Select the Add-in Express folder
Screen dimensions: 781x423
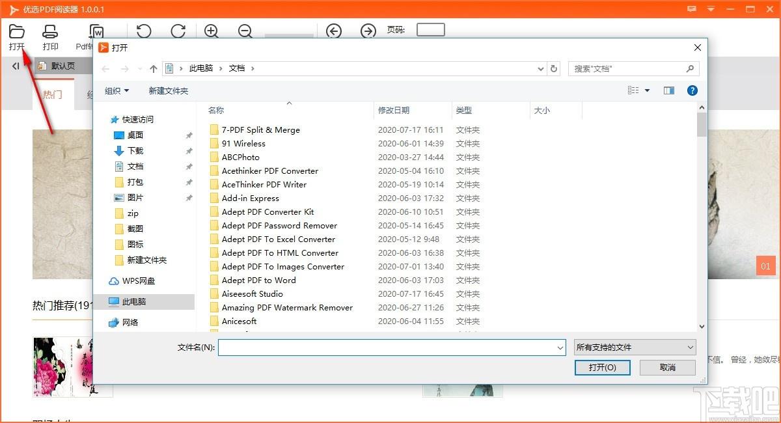click(x=244, y=198)
